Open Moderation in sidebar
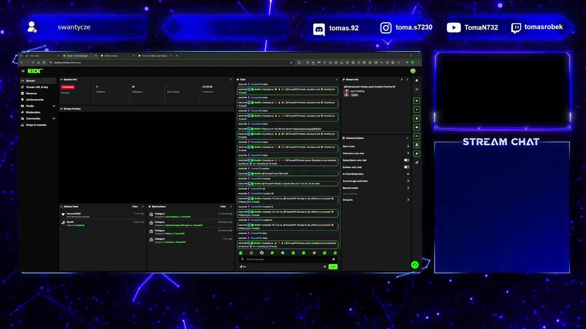This screenshot has height=329, width=586. [38, 112]
